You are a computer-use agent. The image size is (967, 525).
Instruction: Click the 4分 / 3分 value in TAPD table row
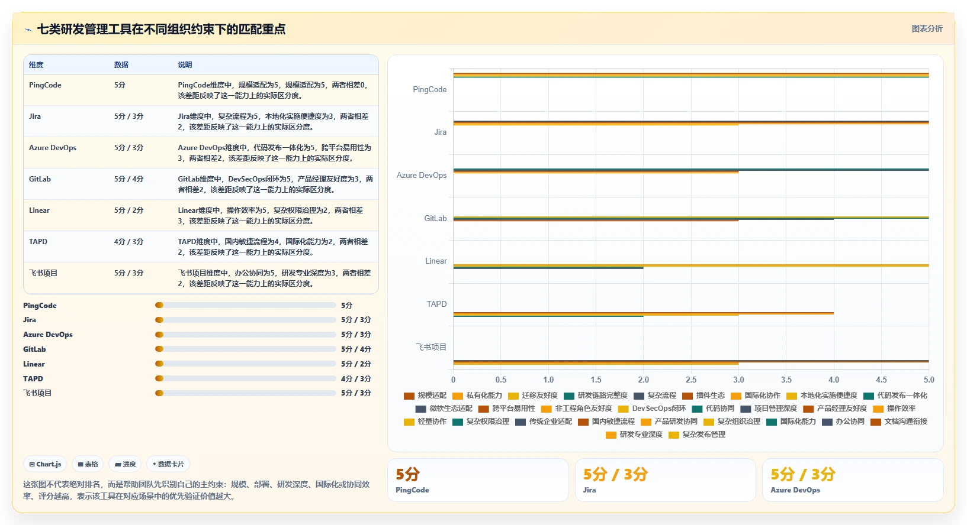(x=129, y=242)
